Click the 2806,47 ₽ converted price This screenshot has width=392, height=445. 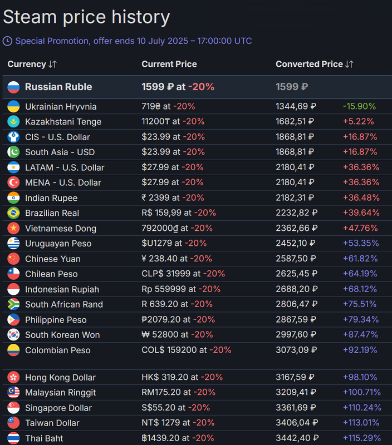coord(297,304)
